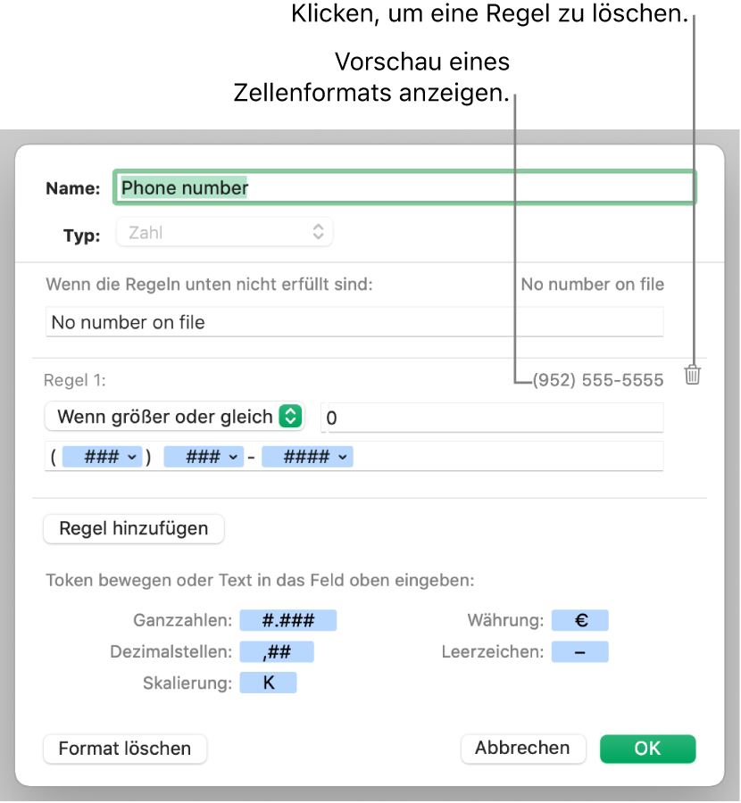Open the 'Wenn größer oder gleich' condition dropdown
741x803 pixels.
point(174,417)
